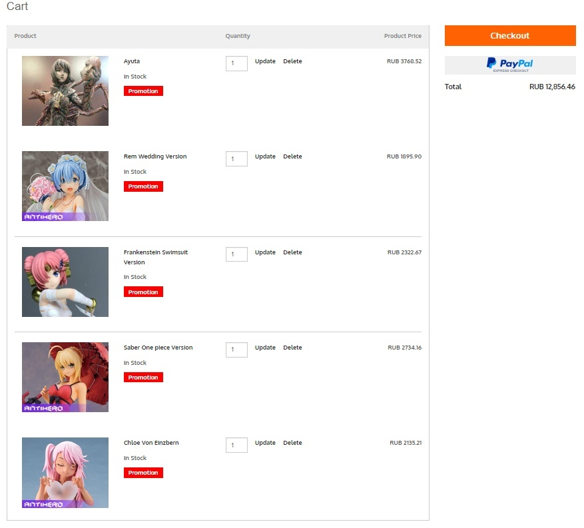The width and height of the screenshot is (584, 528).
Task: Click the Ayuta product name link
Action: [x=132, y=61]
